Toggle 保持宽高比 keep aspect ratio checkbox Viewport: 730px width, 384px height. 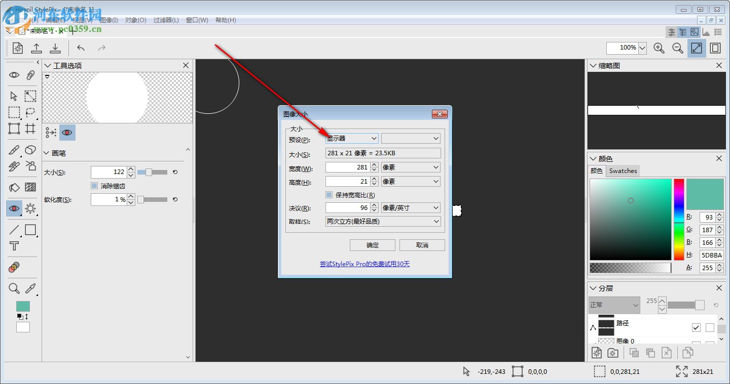328,195
